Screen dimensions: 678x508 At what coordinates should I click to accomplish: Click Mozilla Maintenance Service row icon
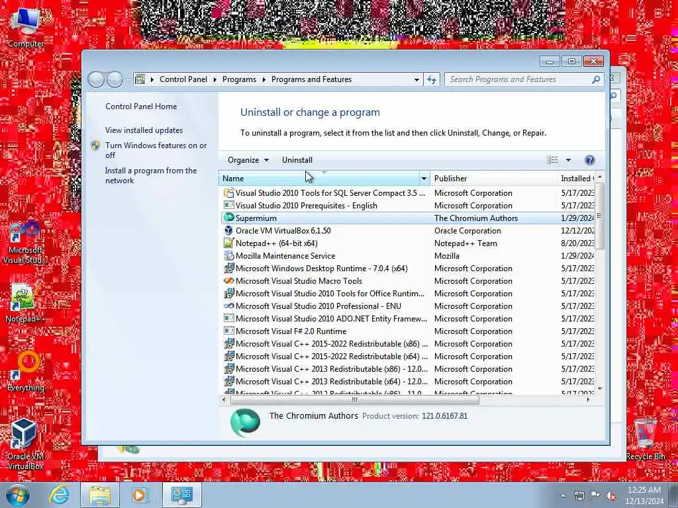(x=228, y=255)
